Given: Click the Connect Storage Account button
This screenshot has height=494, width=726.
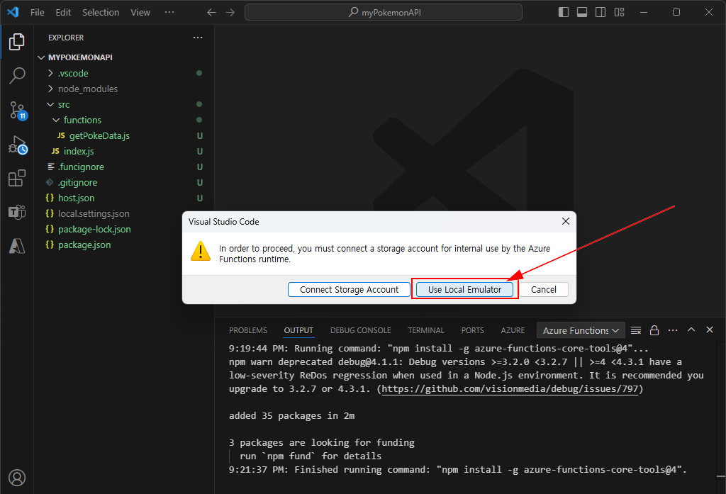Looking at the screenshot, I should pos(349,289).
